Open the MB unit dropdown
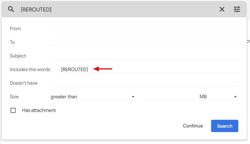Image resolution: width=250 pixels, height=144 pixels. point(219,97)
